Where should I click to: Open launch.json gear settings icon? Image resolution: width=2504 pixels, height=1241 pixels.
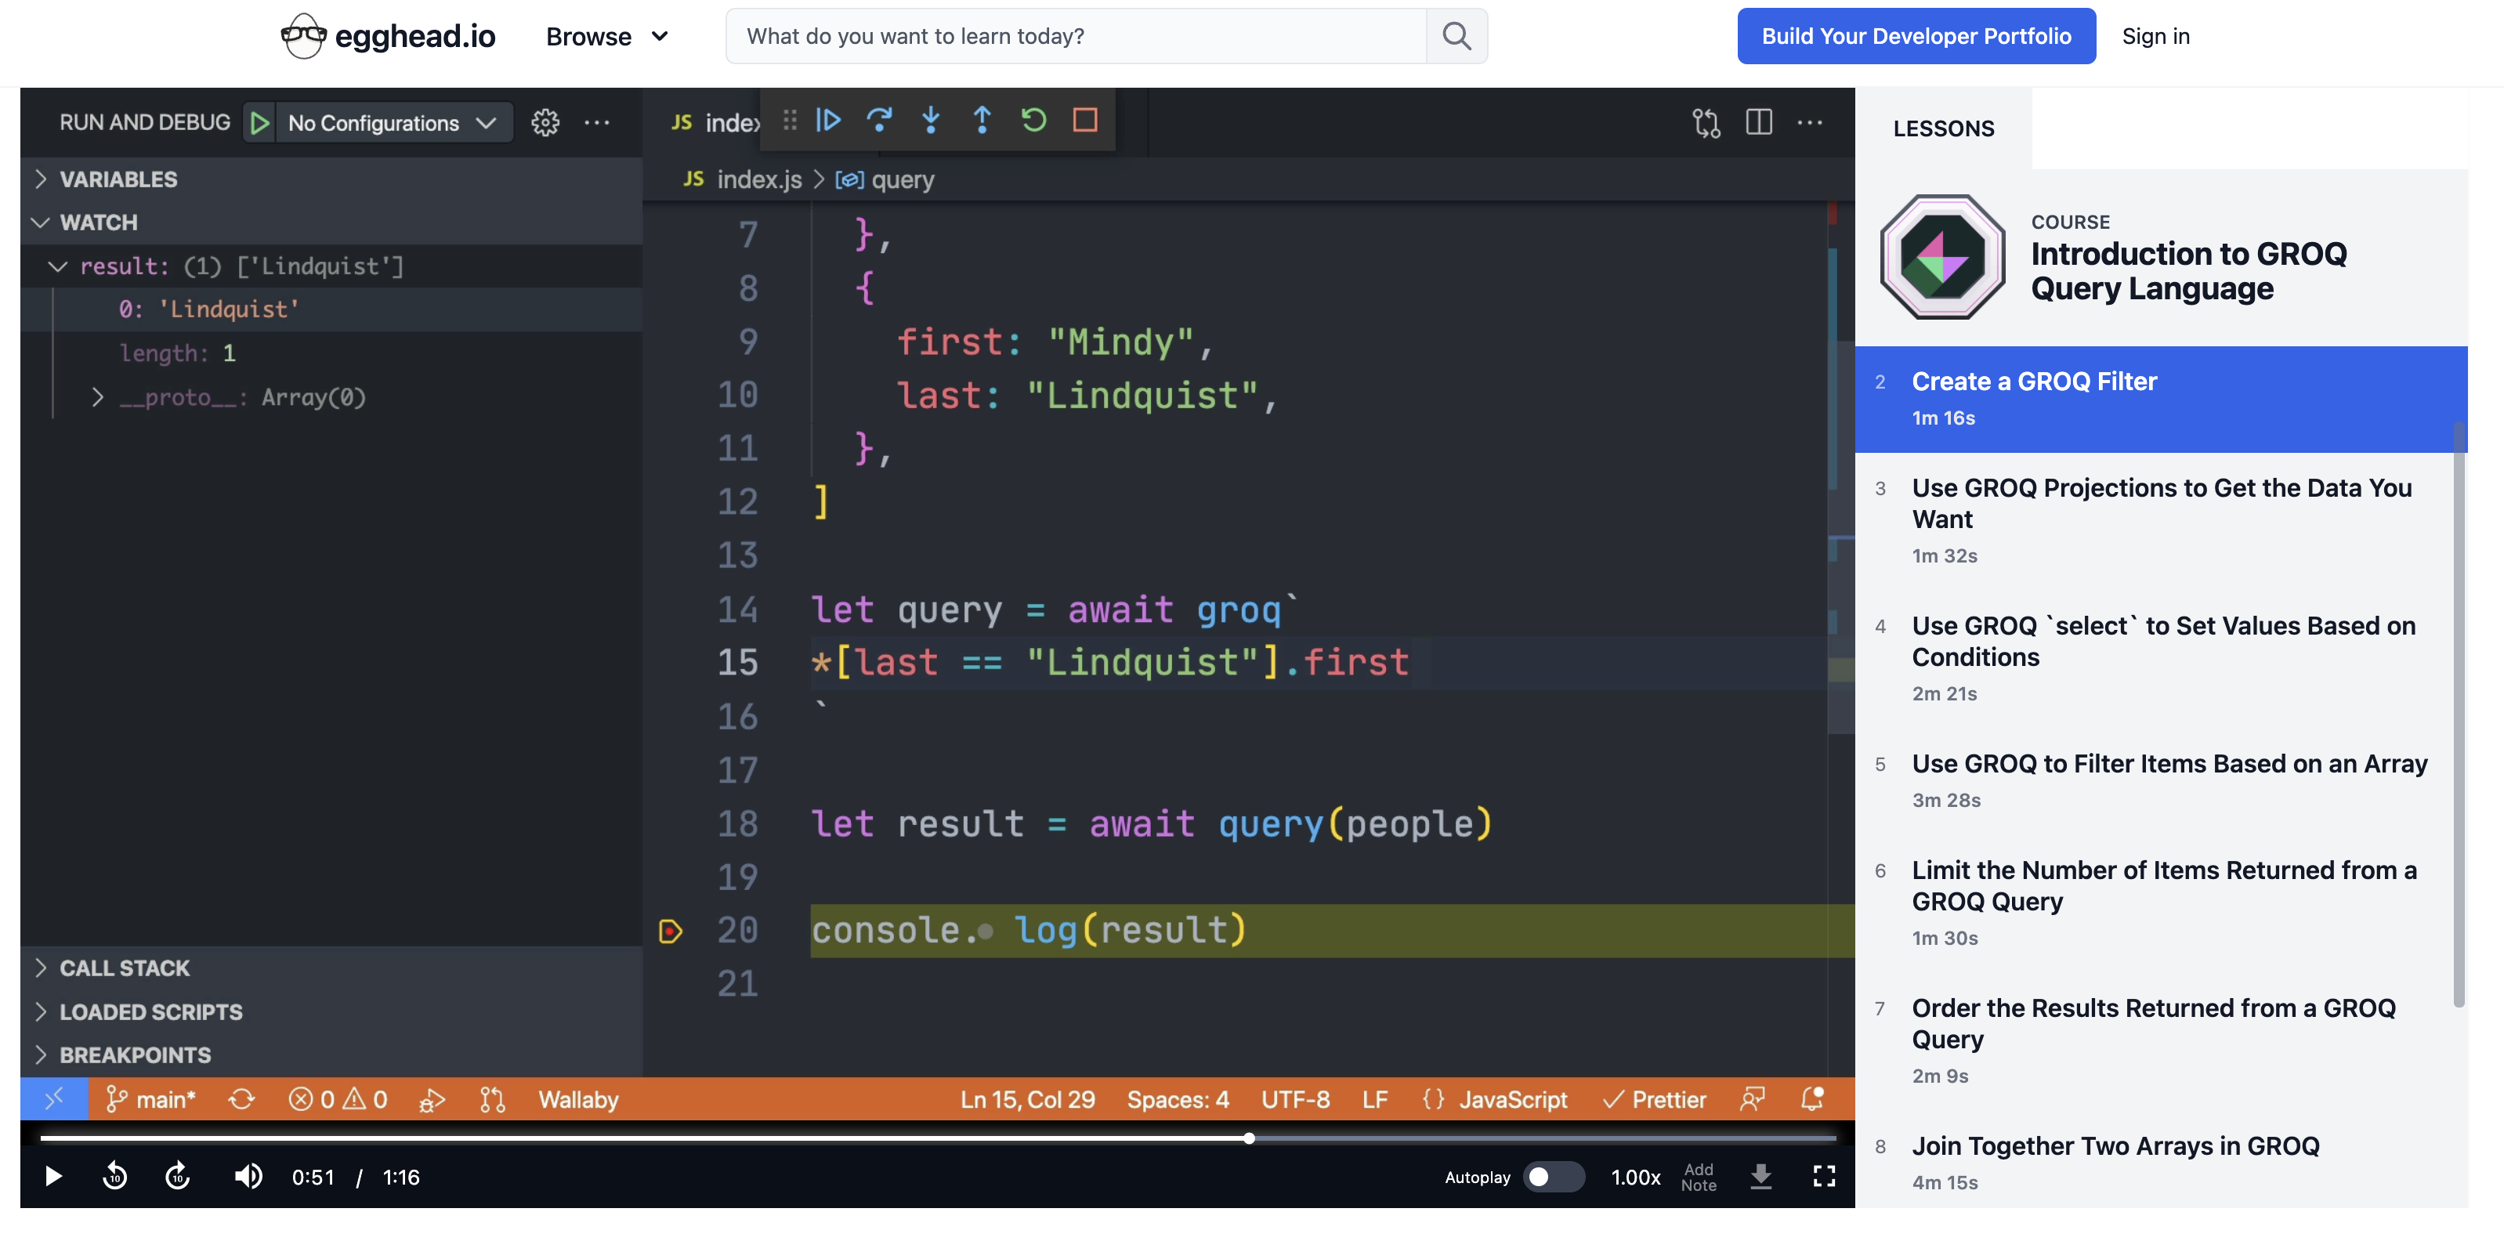(545, 122)
